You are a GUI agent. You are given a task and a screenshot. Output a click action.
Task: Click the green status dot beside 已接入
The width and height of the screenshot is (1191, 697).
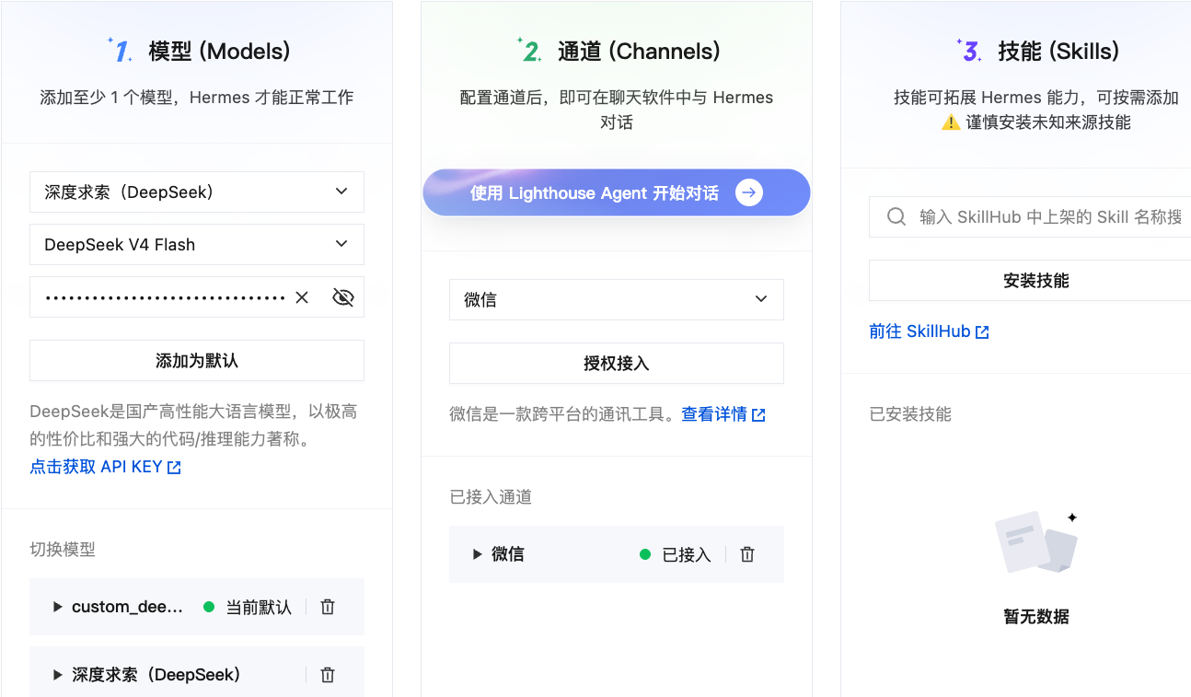pyautogui.click(x=645, y=554)
